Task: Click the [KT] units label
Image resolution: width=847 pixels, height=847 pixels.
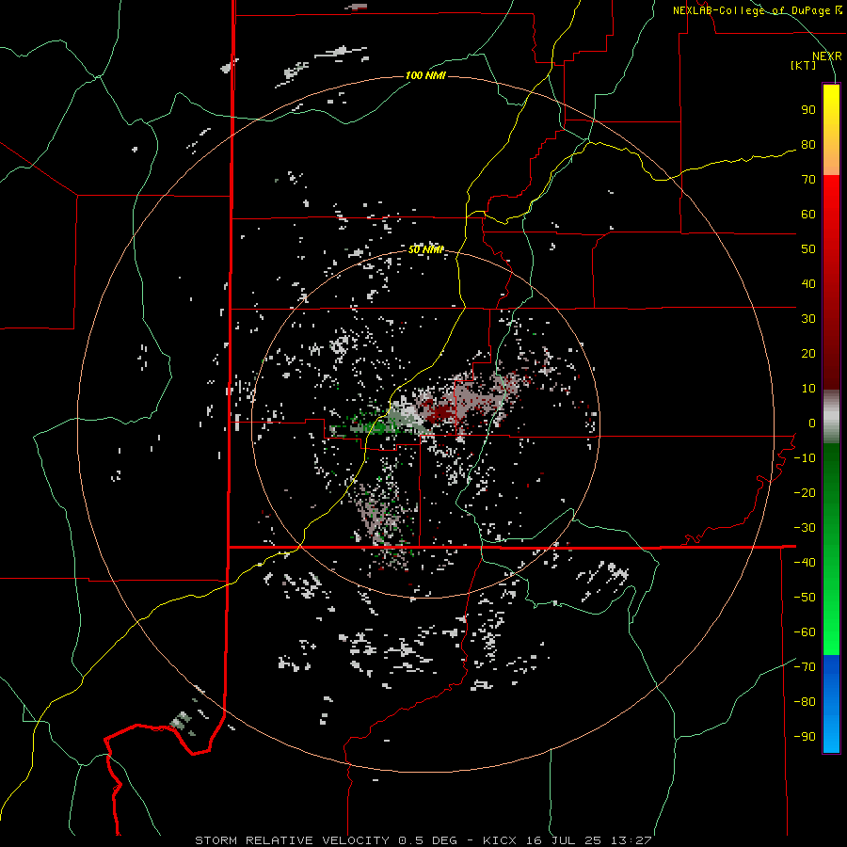Action: click(804, 65)
